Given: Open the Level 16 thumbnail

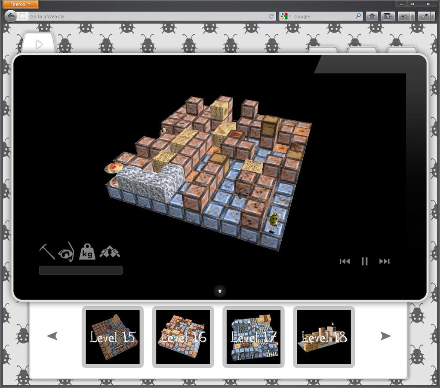Looking at the screenshot, I should click(183, 337).
